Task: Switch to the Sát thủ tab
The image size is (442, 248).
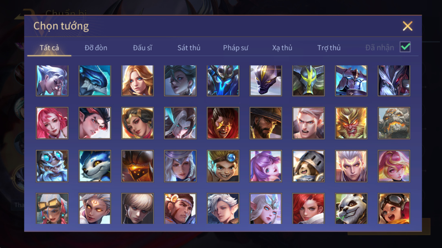Action: [x=189, y=48]
